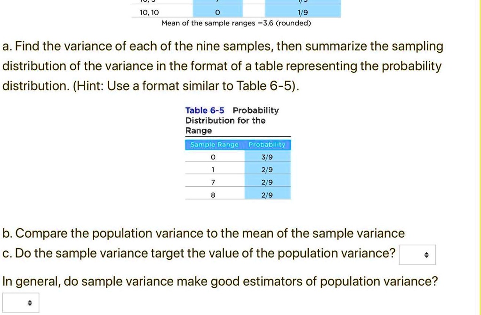Select the sample range value 0 cell

coord(213,157)
